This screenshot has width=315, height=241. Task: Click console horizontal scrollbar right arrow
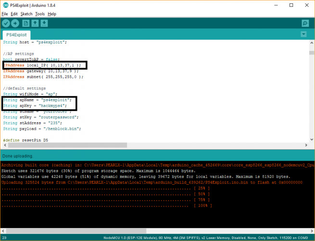312,231
